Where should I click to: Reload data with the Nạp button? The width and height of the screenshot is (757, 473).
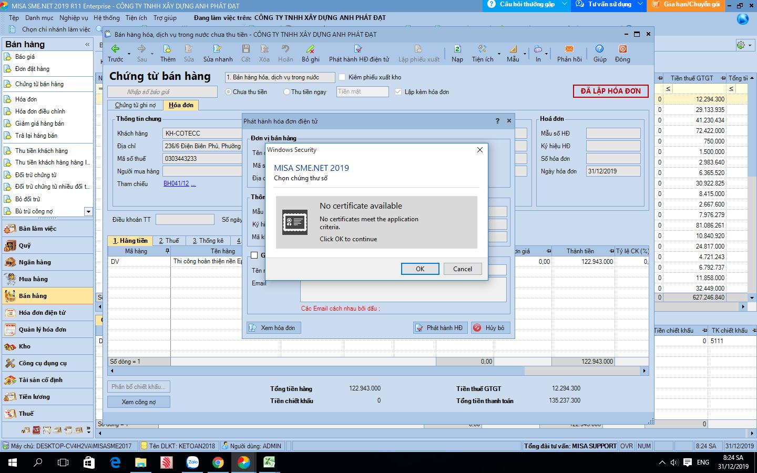coord(457,53)
